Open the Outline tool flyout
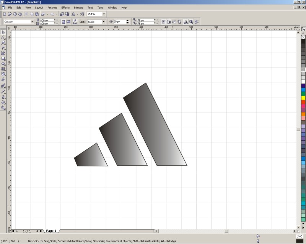Image resolution: width=306 pixels, height=244 pixels. click(3, 97)
